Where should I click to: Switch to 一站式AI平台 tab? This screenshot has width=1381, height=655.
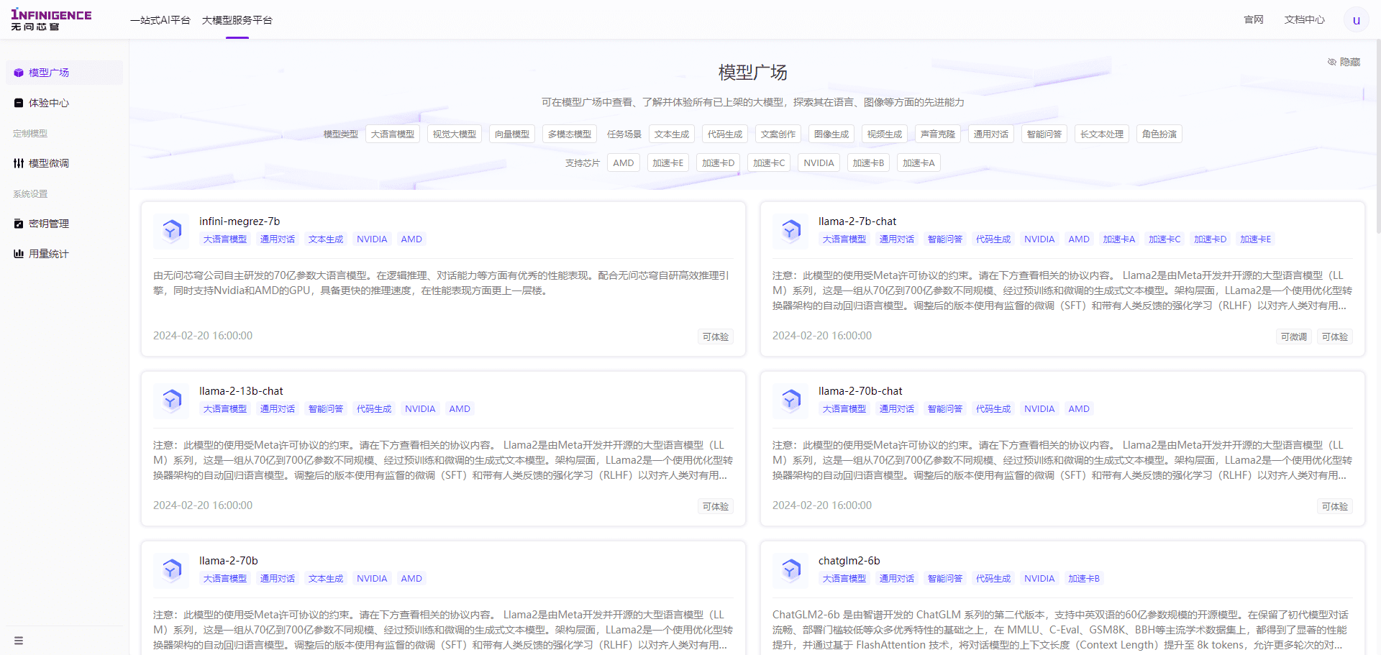point(160,20)
